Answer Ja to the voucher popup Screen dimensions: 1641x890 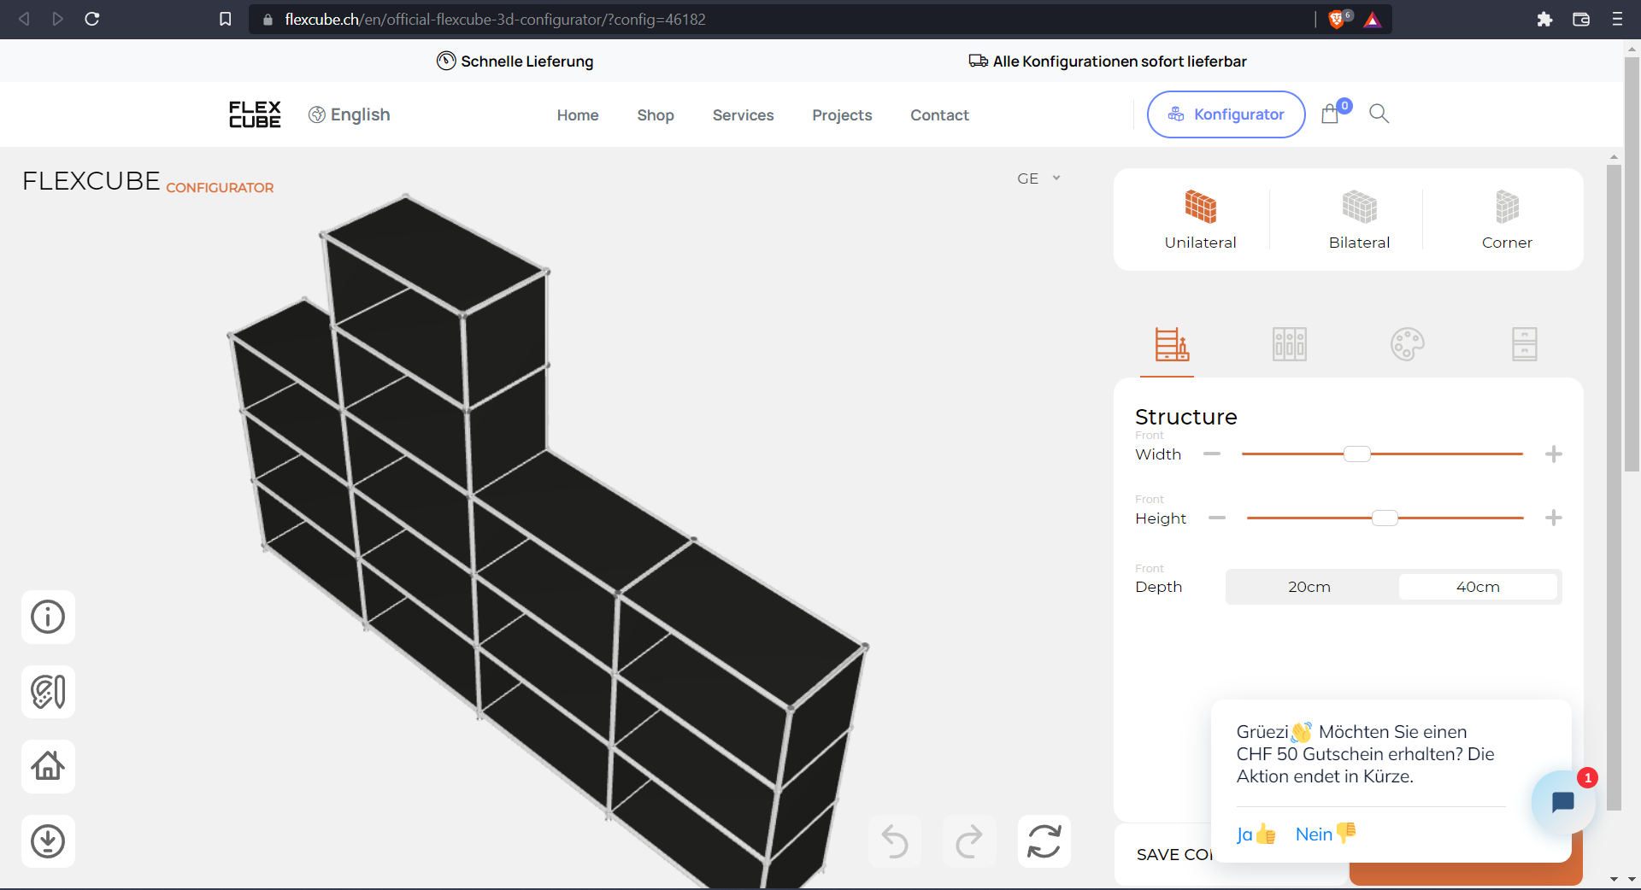1256,834
